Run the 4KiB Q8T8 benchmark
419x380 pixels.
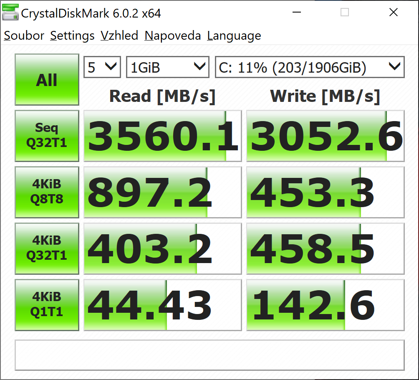click(47, 192)
